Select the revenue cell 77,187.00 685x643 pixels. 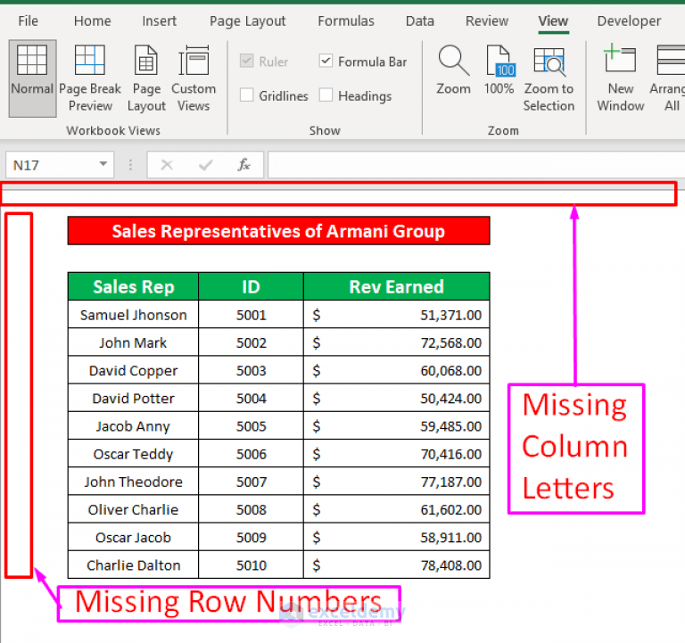[x=396, y=482]
